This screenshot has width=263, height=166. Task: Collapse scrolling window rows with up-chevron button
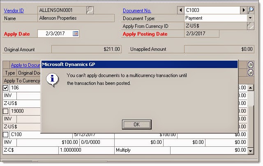tap(251, 65)
